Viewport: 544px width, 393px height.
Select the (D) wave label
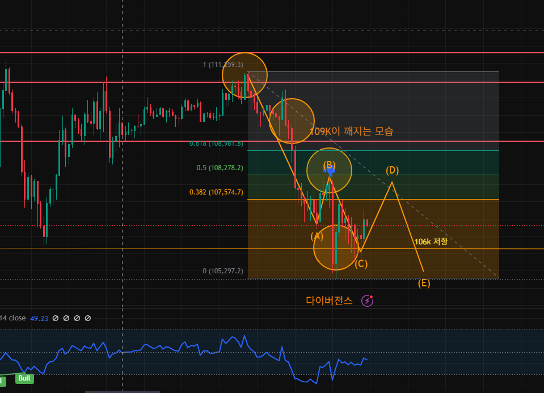392,170
